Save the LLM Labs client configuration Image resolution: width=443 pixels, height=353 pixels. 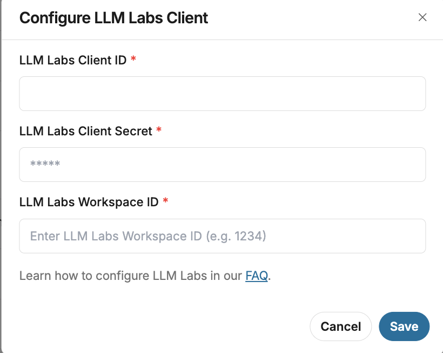pos(404,326)
